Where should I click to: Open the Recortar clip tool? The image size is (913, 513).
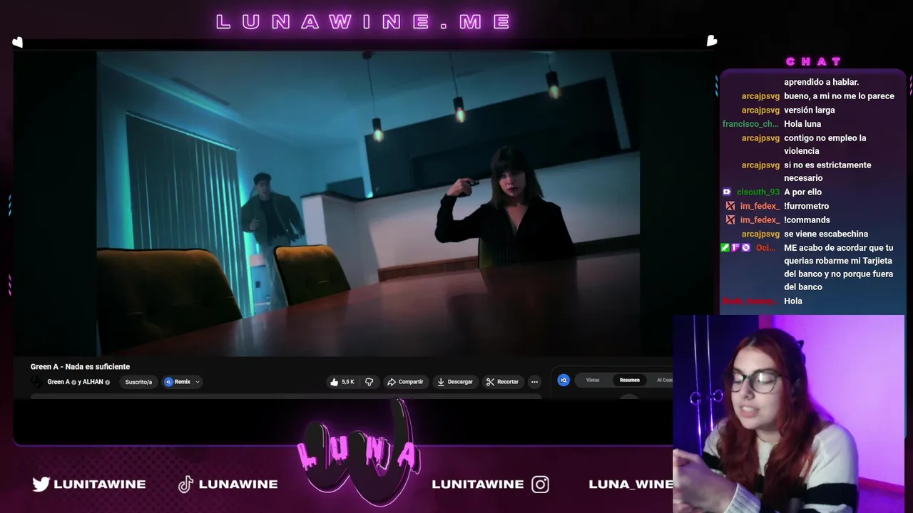click(x=502, y=382)
